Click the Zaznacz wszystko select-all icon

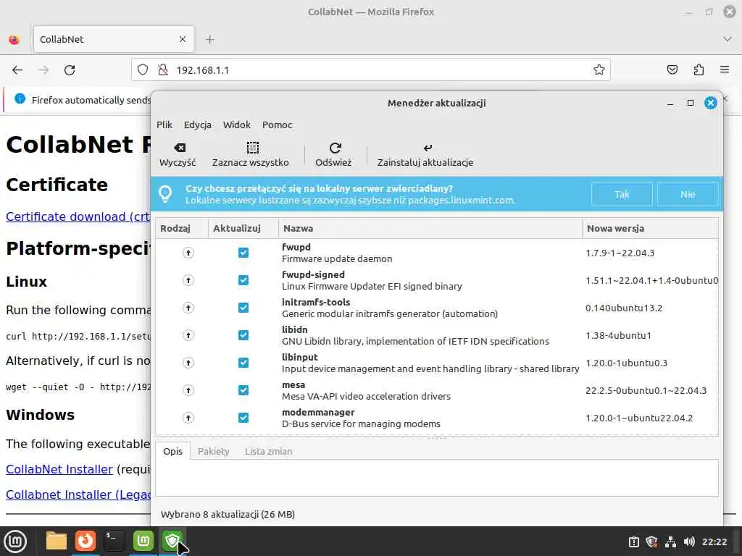pyautogui.click(x=253, y=148)
